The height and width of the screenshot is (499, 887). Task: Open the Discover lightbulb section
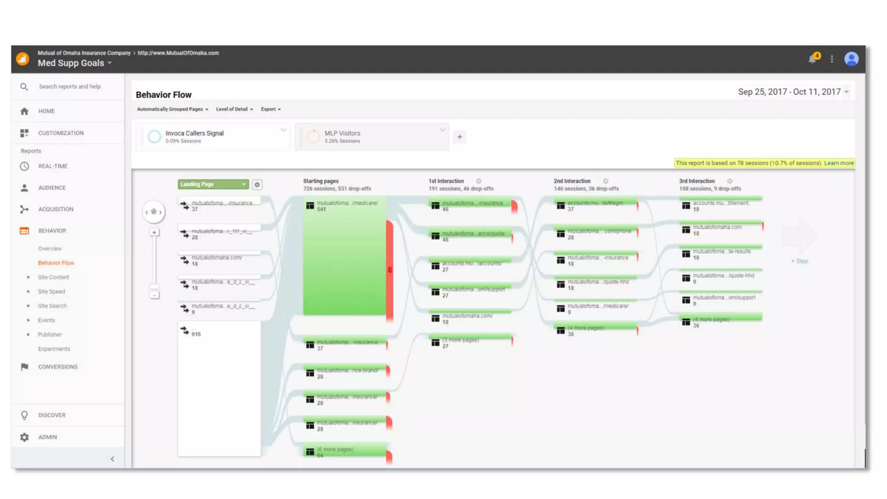point(52,415)
